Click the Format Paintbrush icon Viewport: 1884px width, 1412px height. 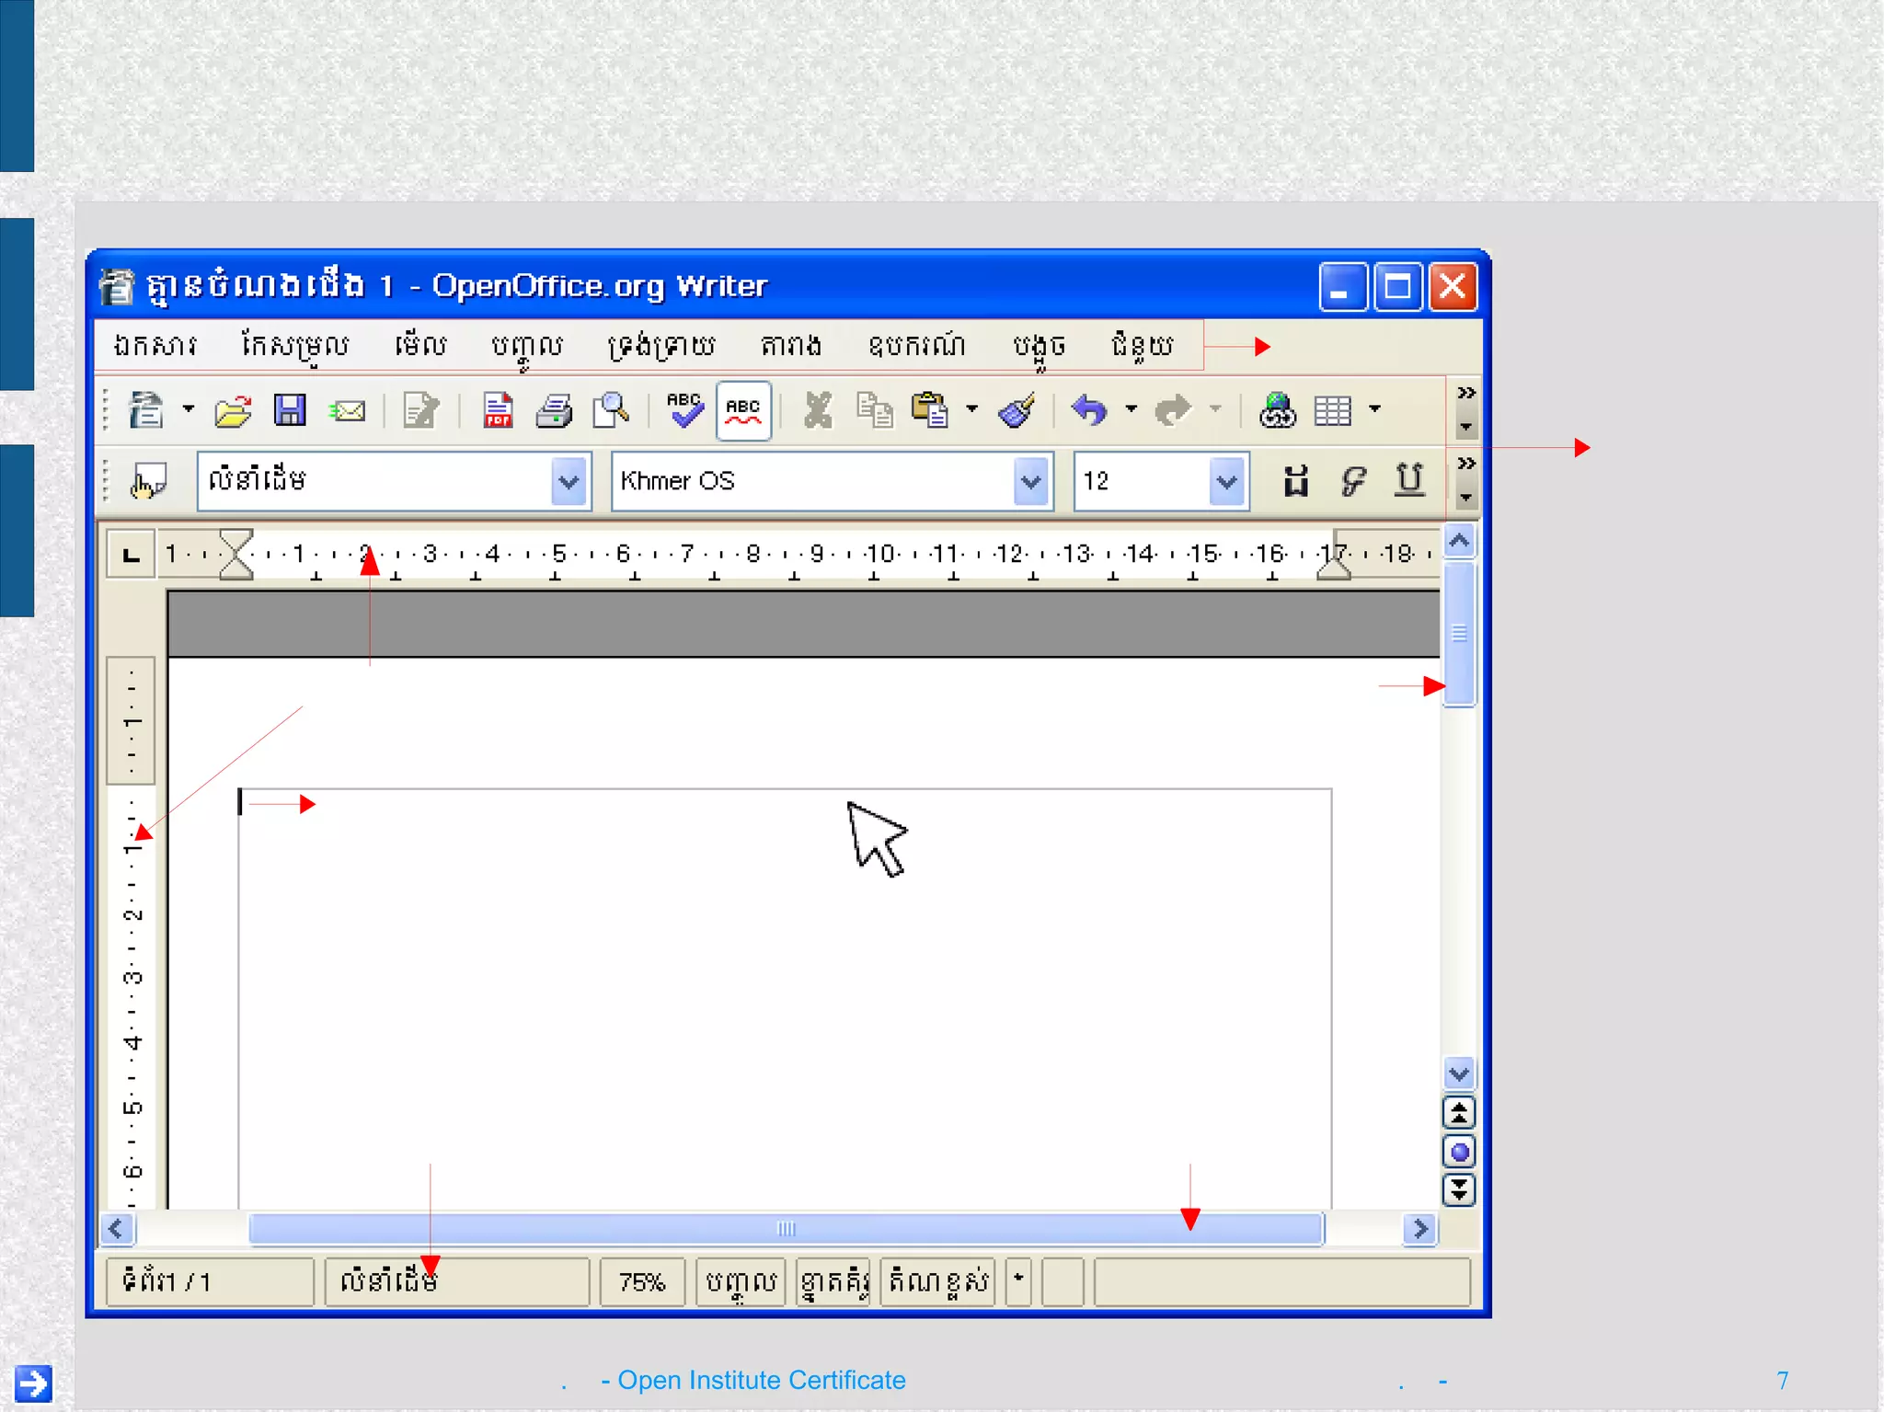coord(1017,410)
